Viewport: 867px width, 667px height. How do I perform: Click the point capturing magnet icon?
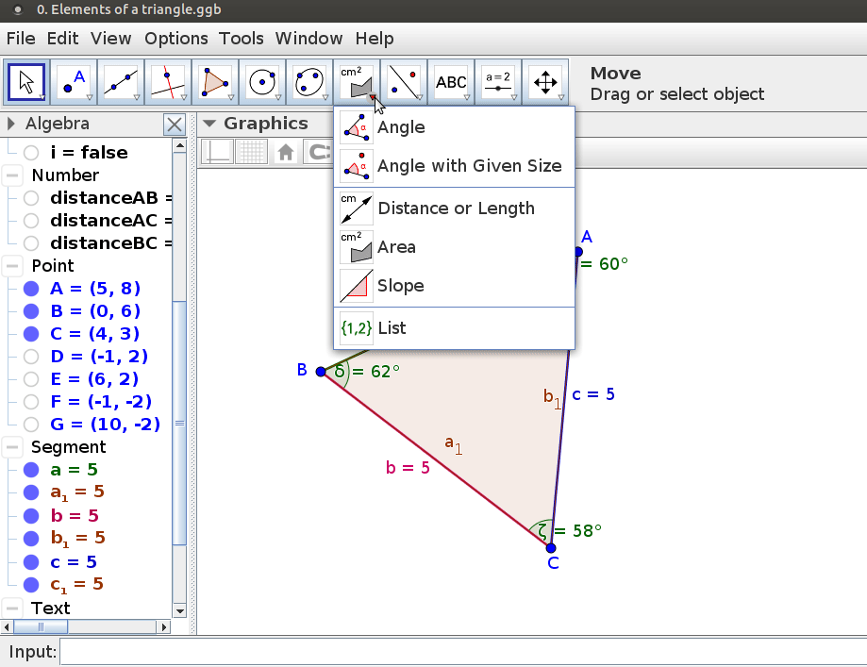click(319, 152)
